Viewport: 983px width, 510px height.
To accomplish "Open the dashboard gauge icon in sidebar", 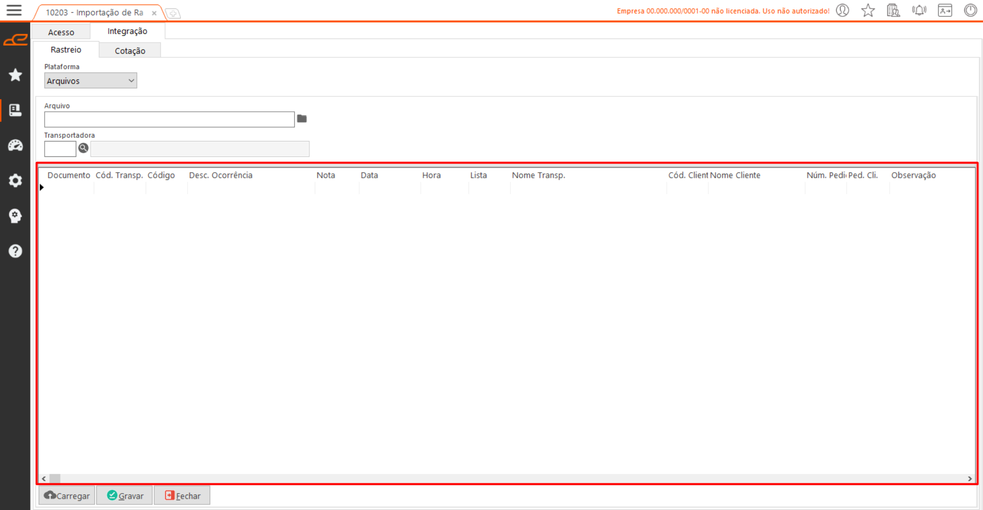I will 15,146.
